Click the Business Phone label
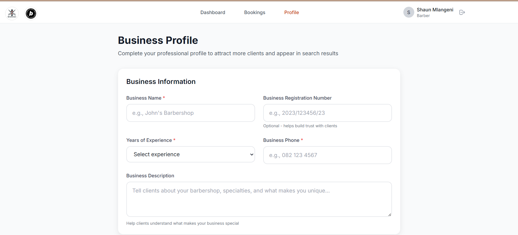The width and height of the screenshot is (518, 235). point(281,140)
